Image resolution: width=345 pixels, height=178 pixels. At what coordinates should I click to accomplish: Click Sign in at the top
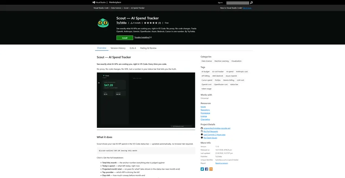220,3
